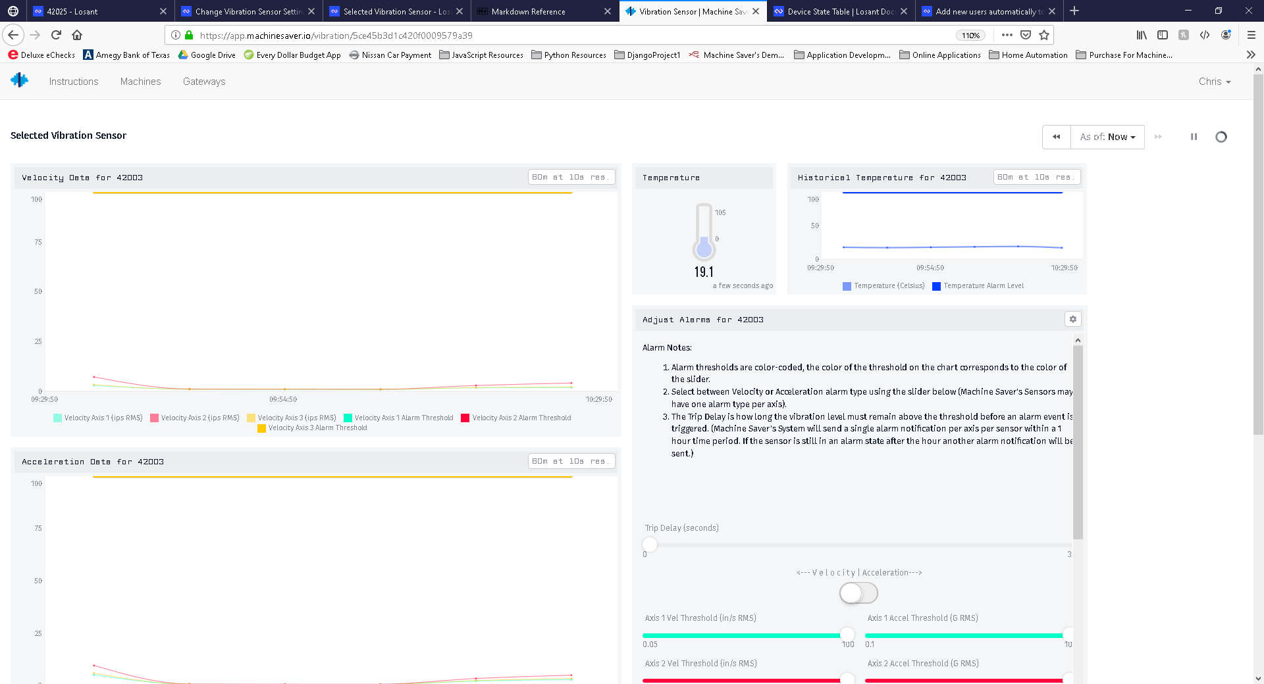Reload the current page
This screenshot has height=684, width=1264.
click(x=56, y=35)
